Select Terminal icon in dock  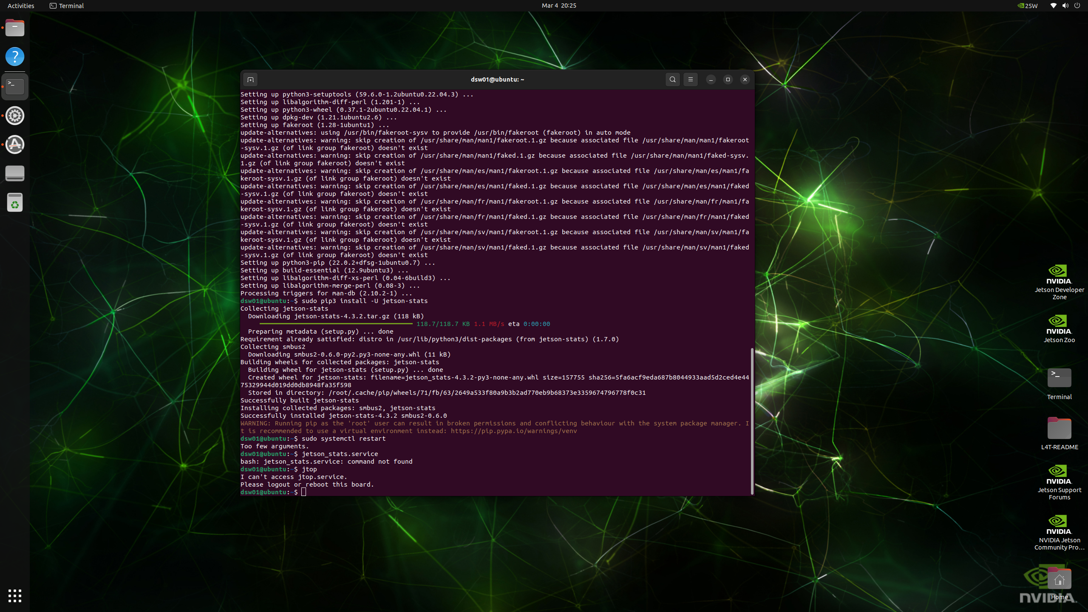coord(15,86)
